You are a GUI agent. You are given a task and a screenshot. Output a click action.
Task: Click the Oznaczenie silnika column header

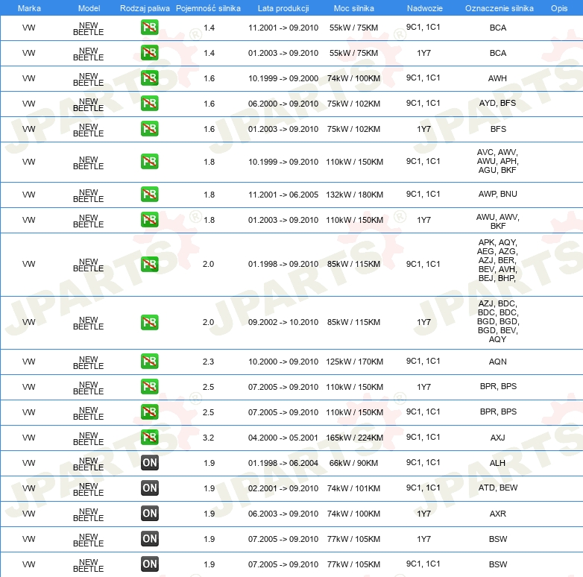click(499, 8)
